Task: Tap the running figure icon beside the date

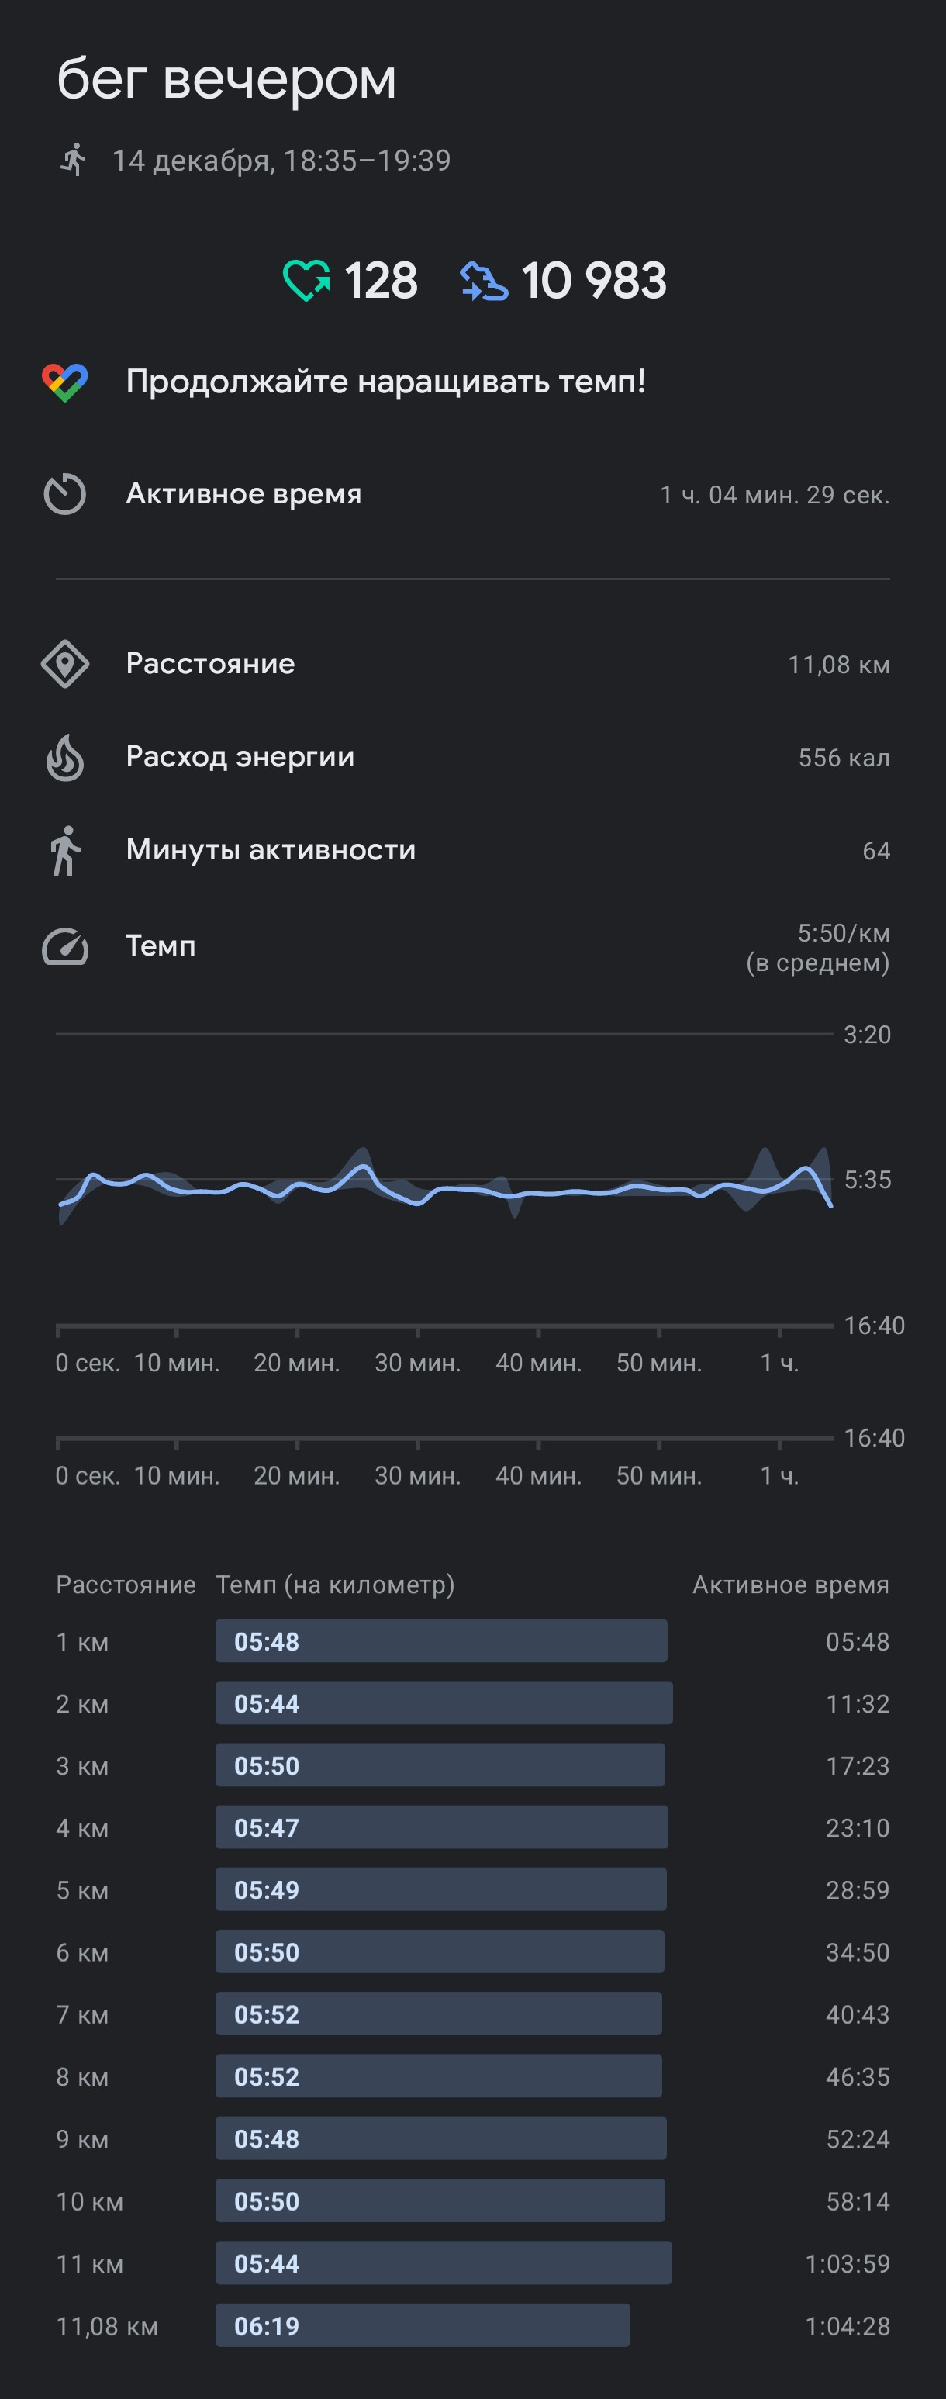Action: pyautogui.click(x=73, y=161)
